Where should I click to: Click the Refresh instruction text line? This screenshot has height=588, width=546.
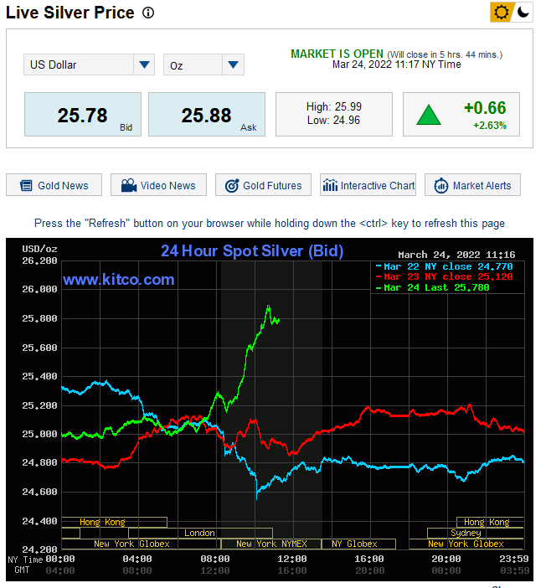270,223
